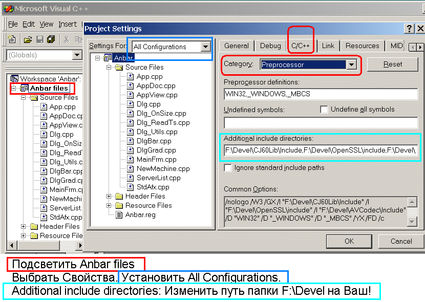Screen dimensions: 425x302
Task: Click the Header Files folder icon in settings tree
Action: pyautogui.click(x=119, y=196)
